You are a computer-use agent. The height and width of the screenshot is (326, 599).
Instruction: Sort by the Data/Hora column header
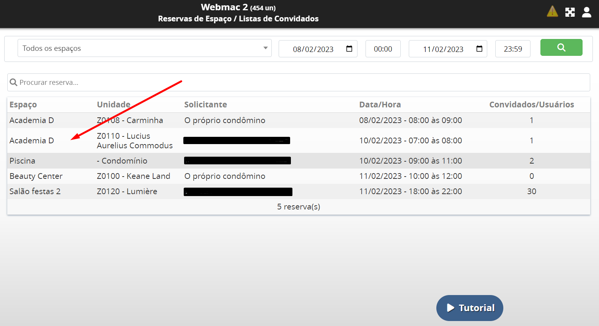coord(380,105)
